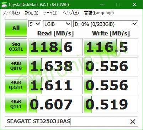
Task: Select the 4KiB Q1T1 write value 0.519
Action: (111, 104)
